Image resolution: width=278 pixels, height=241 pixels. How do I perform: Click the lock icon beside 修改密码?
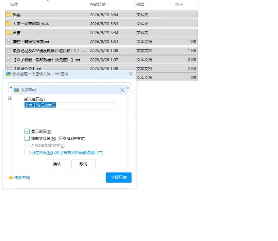[11, 177]
